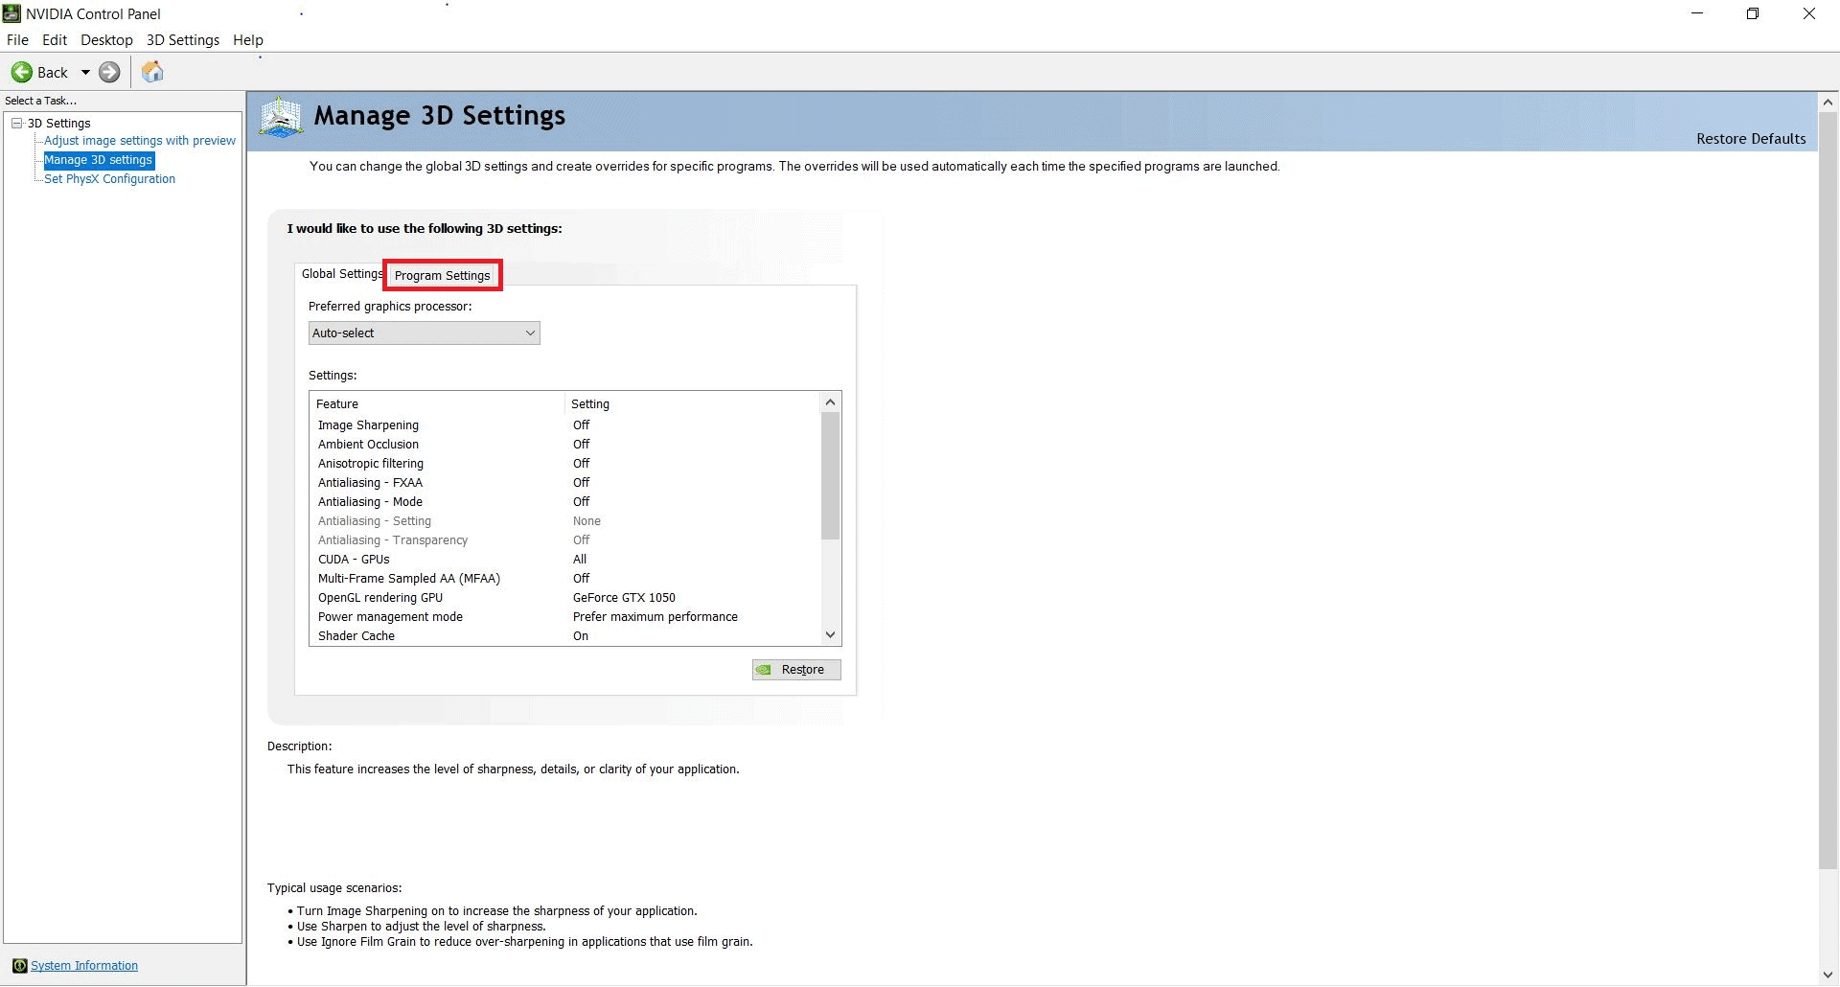
Task: Open the Desktop menu
Action: pyautogui.click(x=106, y=39)
